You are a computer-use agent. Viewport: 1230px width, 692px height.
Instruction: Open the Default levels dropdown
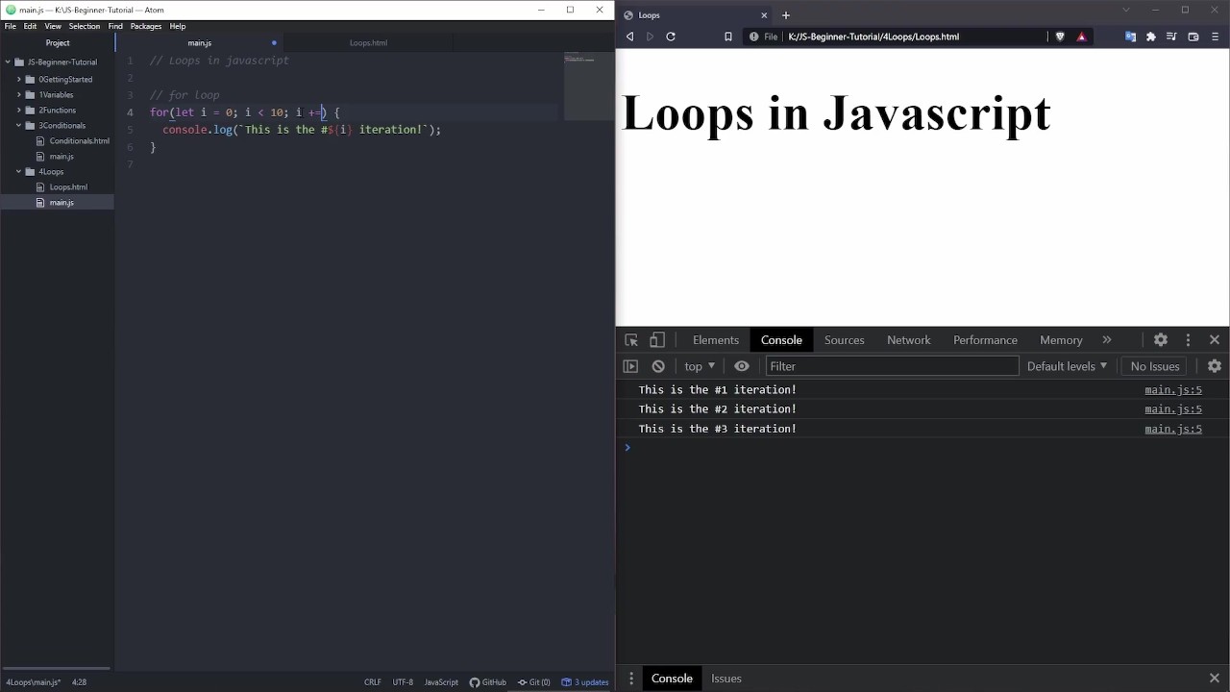click(1067, 366)
